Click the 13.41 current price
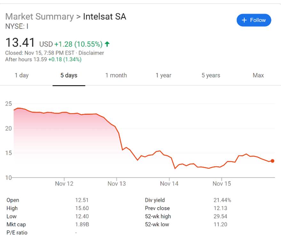The height and width of the screenshot is (242, 281). [x=20, y=43]
